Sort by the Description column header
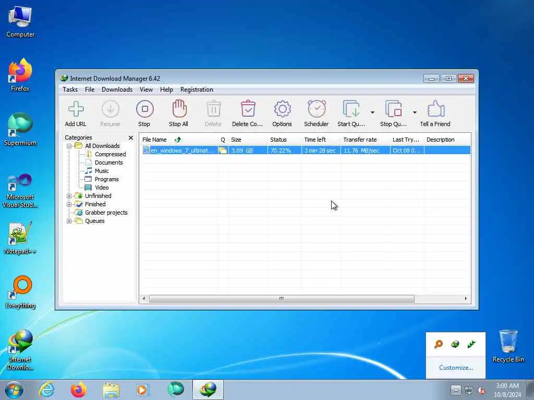This screenshot has width=534, height=400. click(x=447, y=140)
